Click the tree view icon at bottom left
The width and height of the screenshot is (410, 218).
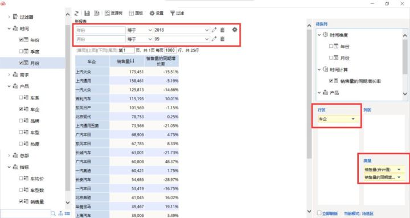click(x=61, y=213)
